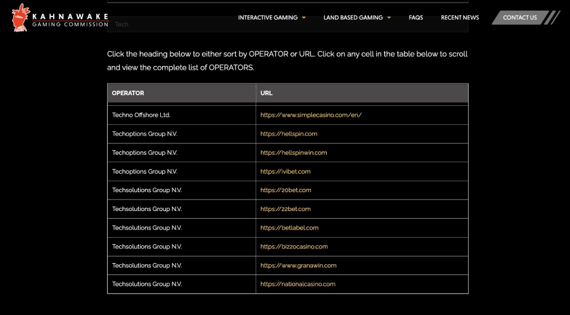Screen dimensions: 570x315
Task: Select the Techsolutions cell next to 22bet.com
Action: point(182,209)
